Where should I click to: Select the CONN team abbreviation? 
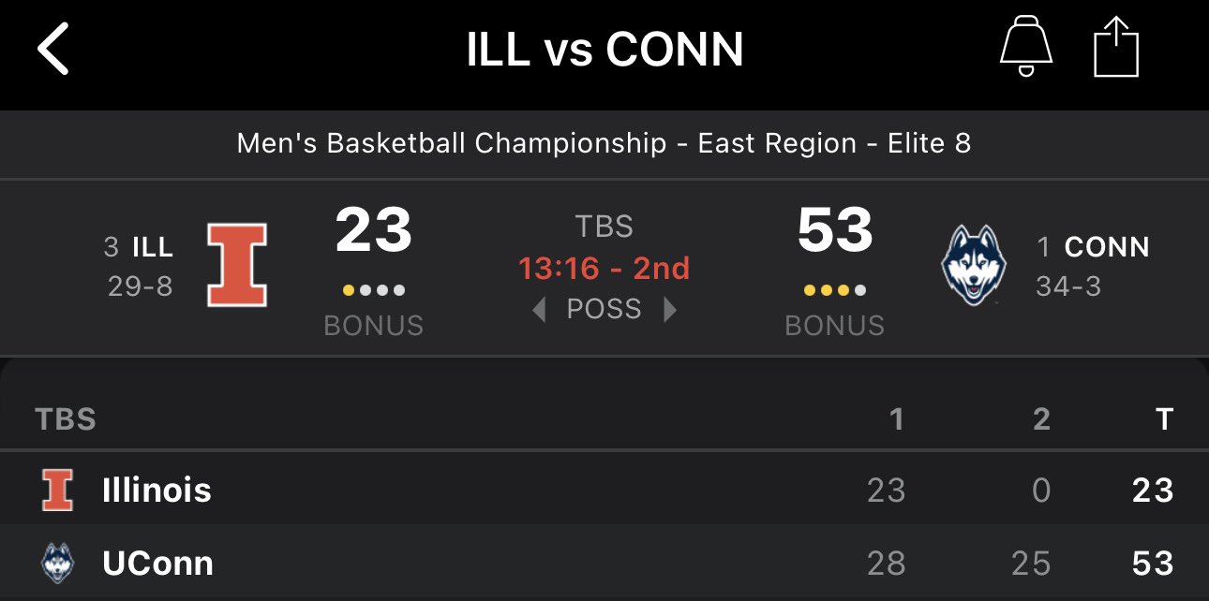pos(1107,247)
